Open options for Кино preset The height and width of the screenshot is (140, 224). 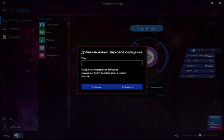point(66,32)
